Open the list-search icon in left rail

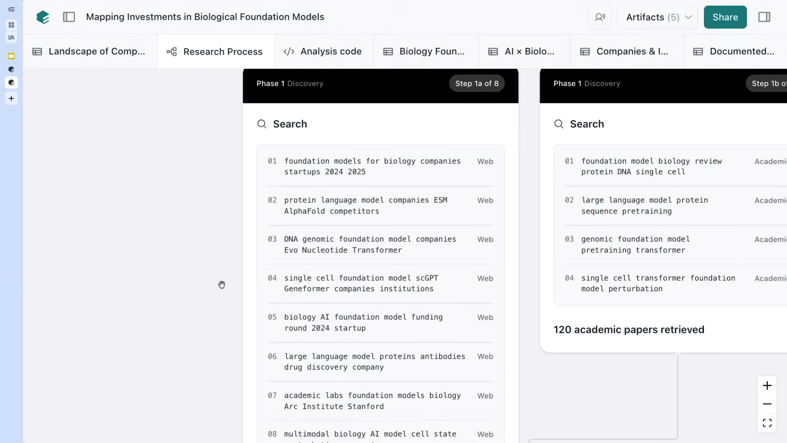[11, 38]
